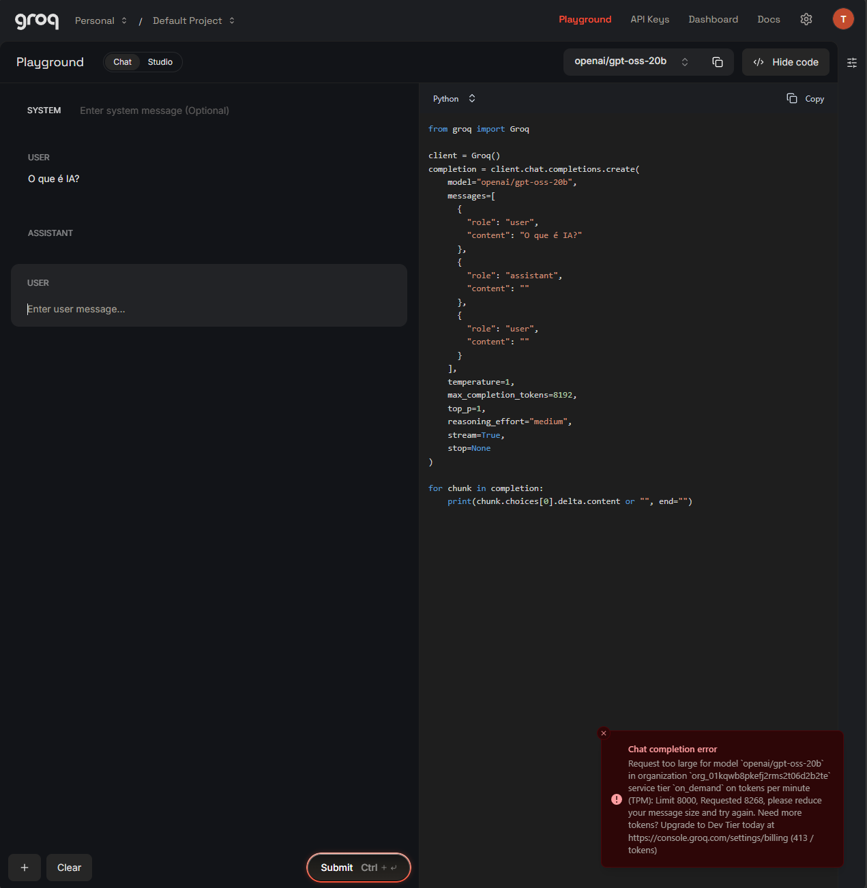
Task: Click the Playground page heading
Action: [x=50, y=62]
